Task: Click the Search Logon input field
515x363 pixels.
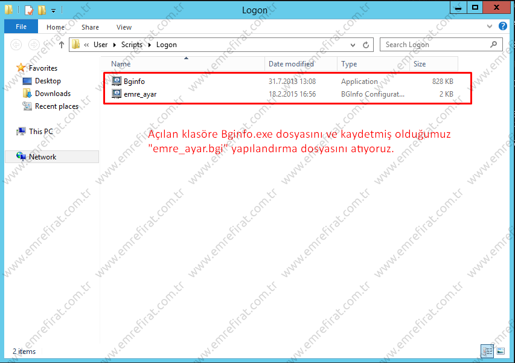Action: [436, 45]
